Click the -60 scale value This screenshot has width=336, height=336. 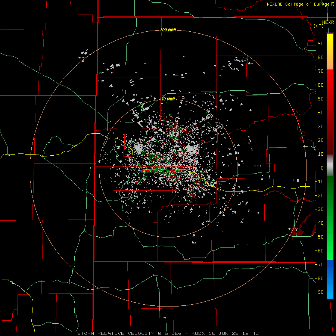[x=319, y=251]
